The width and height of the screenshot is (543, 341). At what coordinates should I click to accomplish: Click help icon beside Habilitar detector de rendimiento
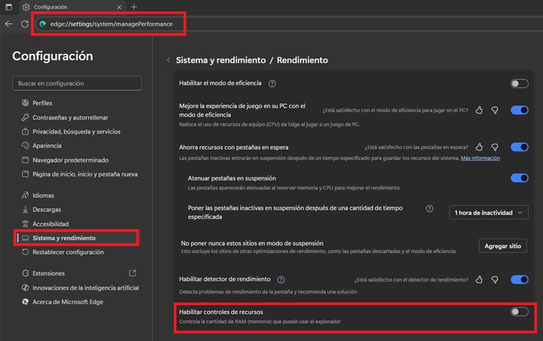281,280
